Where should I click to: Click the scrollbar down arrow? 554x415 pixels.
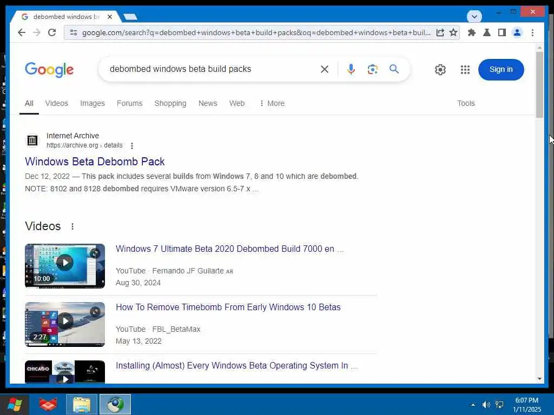pos(539,379)
